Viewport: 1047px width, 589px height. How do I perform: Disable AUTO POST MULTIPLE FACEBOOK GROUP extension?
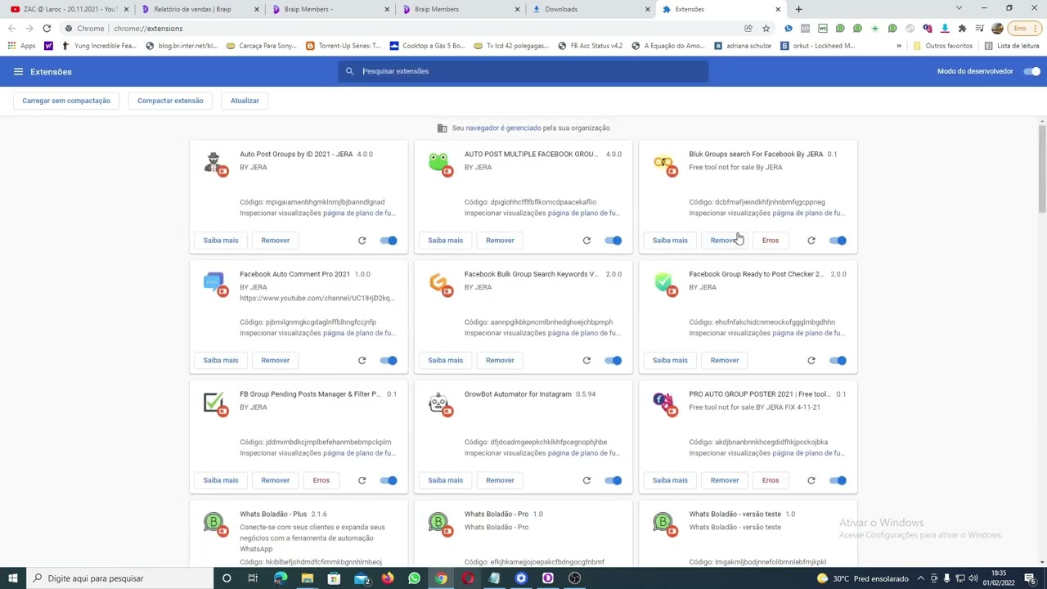click(613, 241)
